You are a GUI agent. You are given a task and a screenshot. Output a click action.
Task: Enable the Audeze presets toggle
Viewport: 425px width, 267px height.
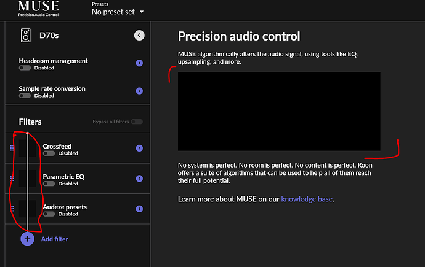click(x=49, y=214)
